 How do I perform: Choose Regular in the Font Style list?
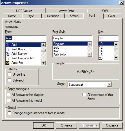click(x=70, y=44)
